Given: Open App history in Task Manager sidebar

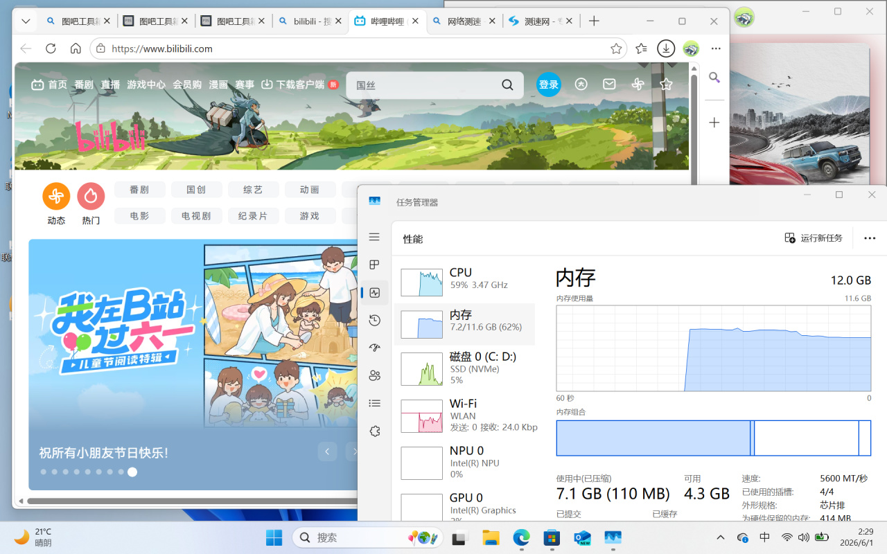Looking at the screenshot, I should pos(374,320).
